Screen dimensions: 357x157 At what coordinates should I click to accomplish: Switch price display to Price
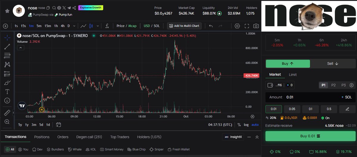point(120,26)
